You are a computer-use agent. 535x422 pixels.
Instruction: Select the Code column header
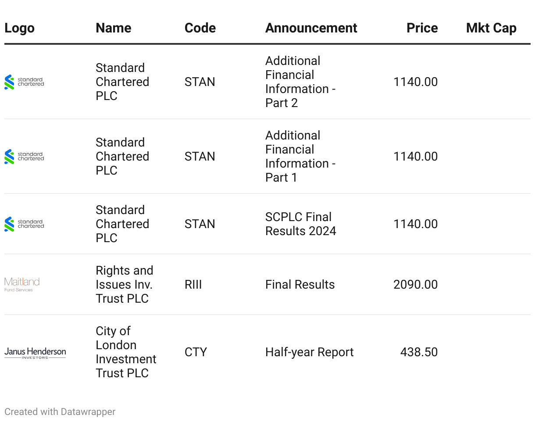pos(200,28)
